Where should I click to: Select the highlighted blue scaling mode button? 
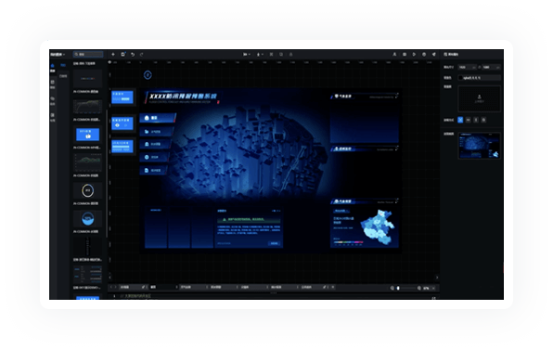coord(460,120)
